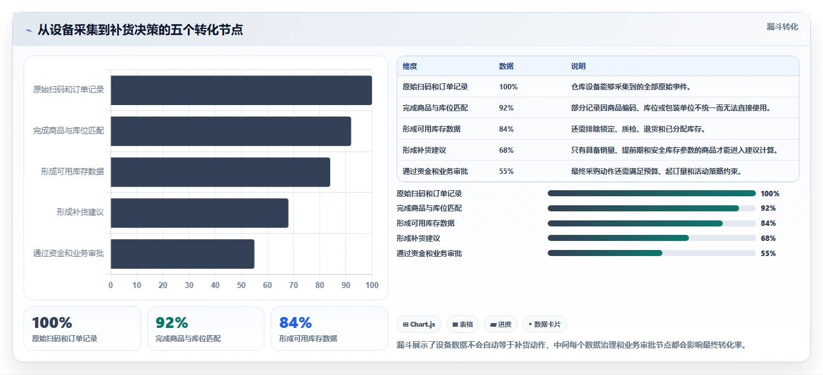Open the 84% 形成可用库存数据 stat card

tap(329, 329)
